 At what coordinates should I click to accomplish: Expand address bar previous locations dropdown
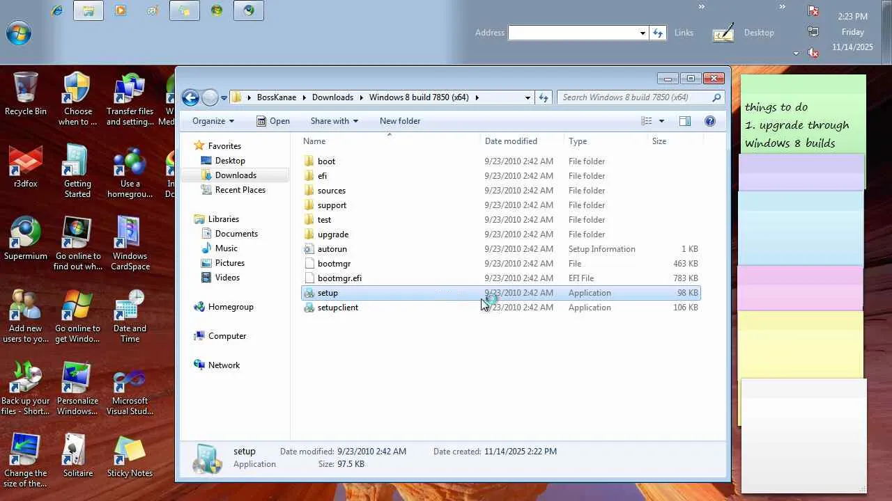[528, 97]
